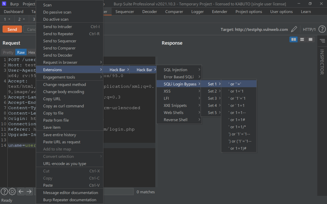327x204 pixels.
Task: Open Set 4 login bypass payloads
Action: click(x=211, y=105)
